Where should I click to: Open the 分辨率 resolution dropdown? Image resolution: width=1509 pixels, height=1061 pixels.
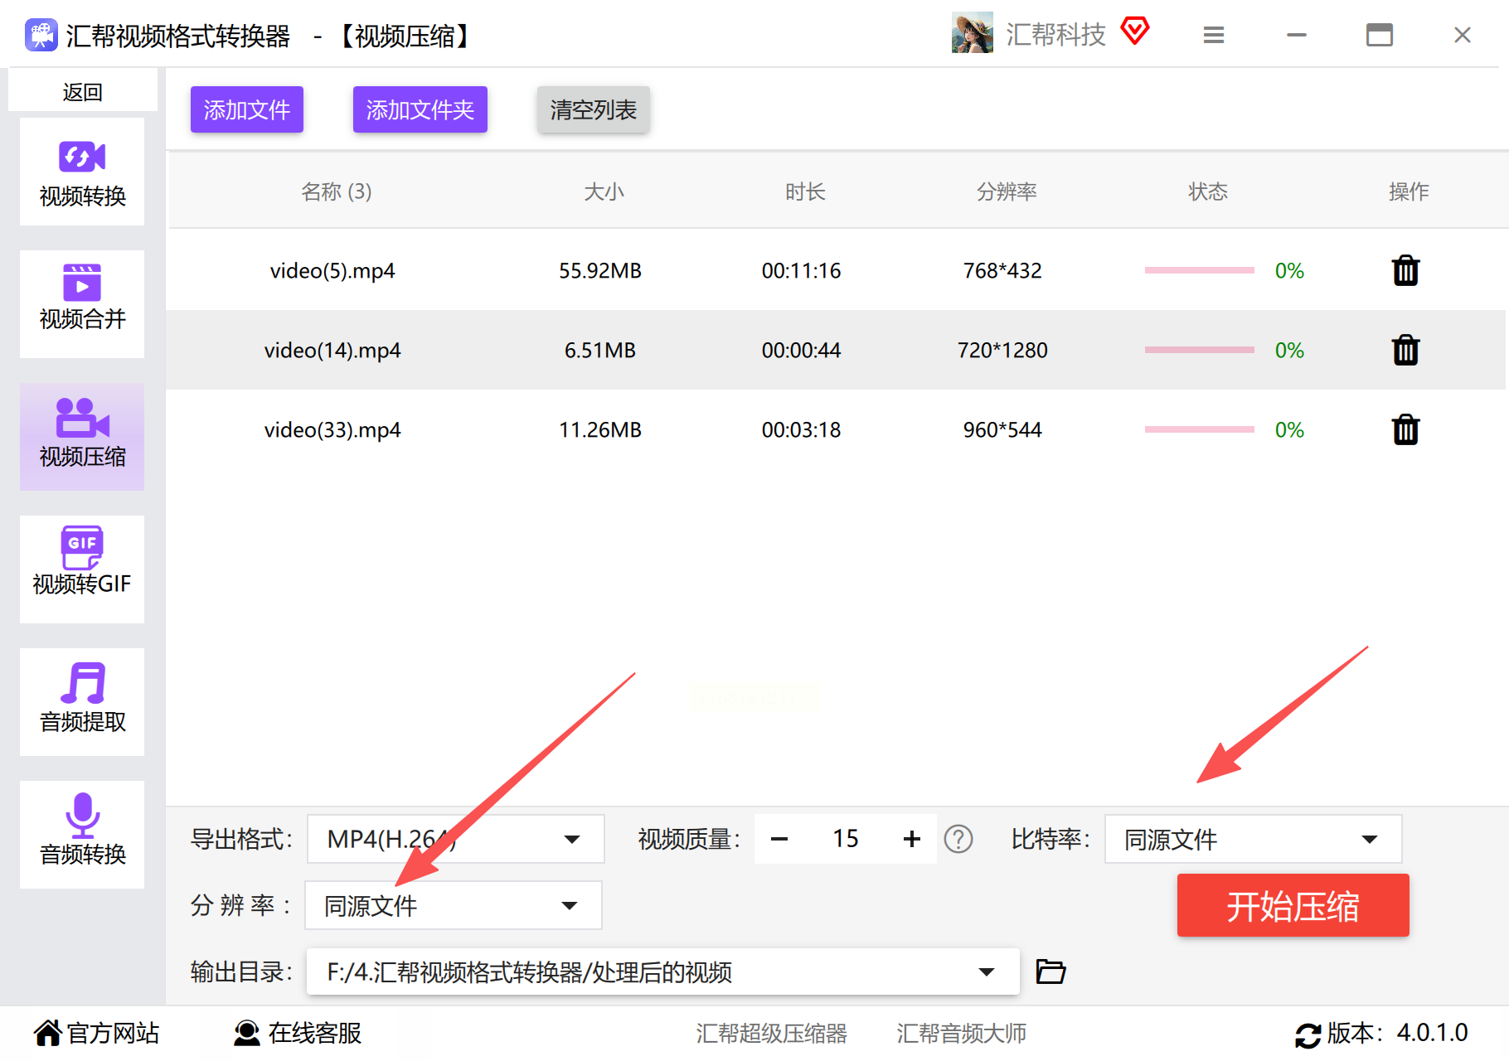454,905
